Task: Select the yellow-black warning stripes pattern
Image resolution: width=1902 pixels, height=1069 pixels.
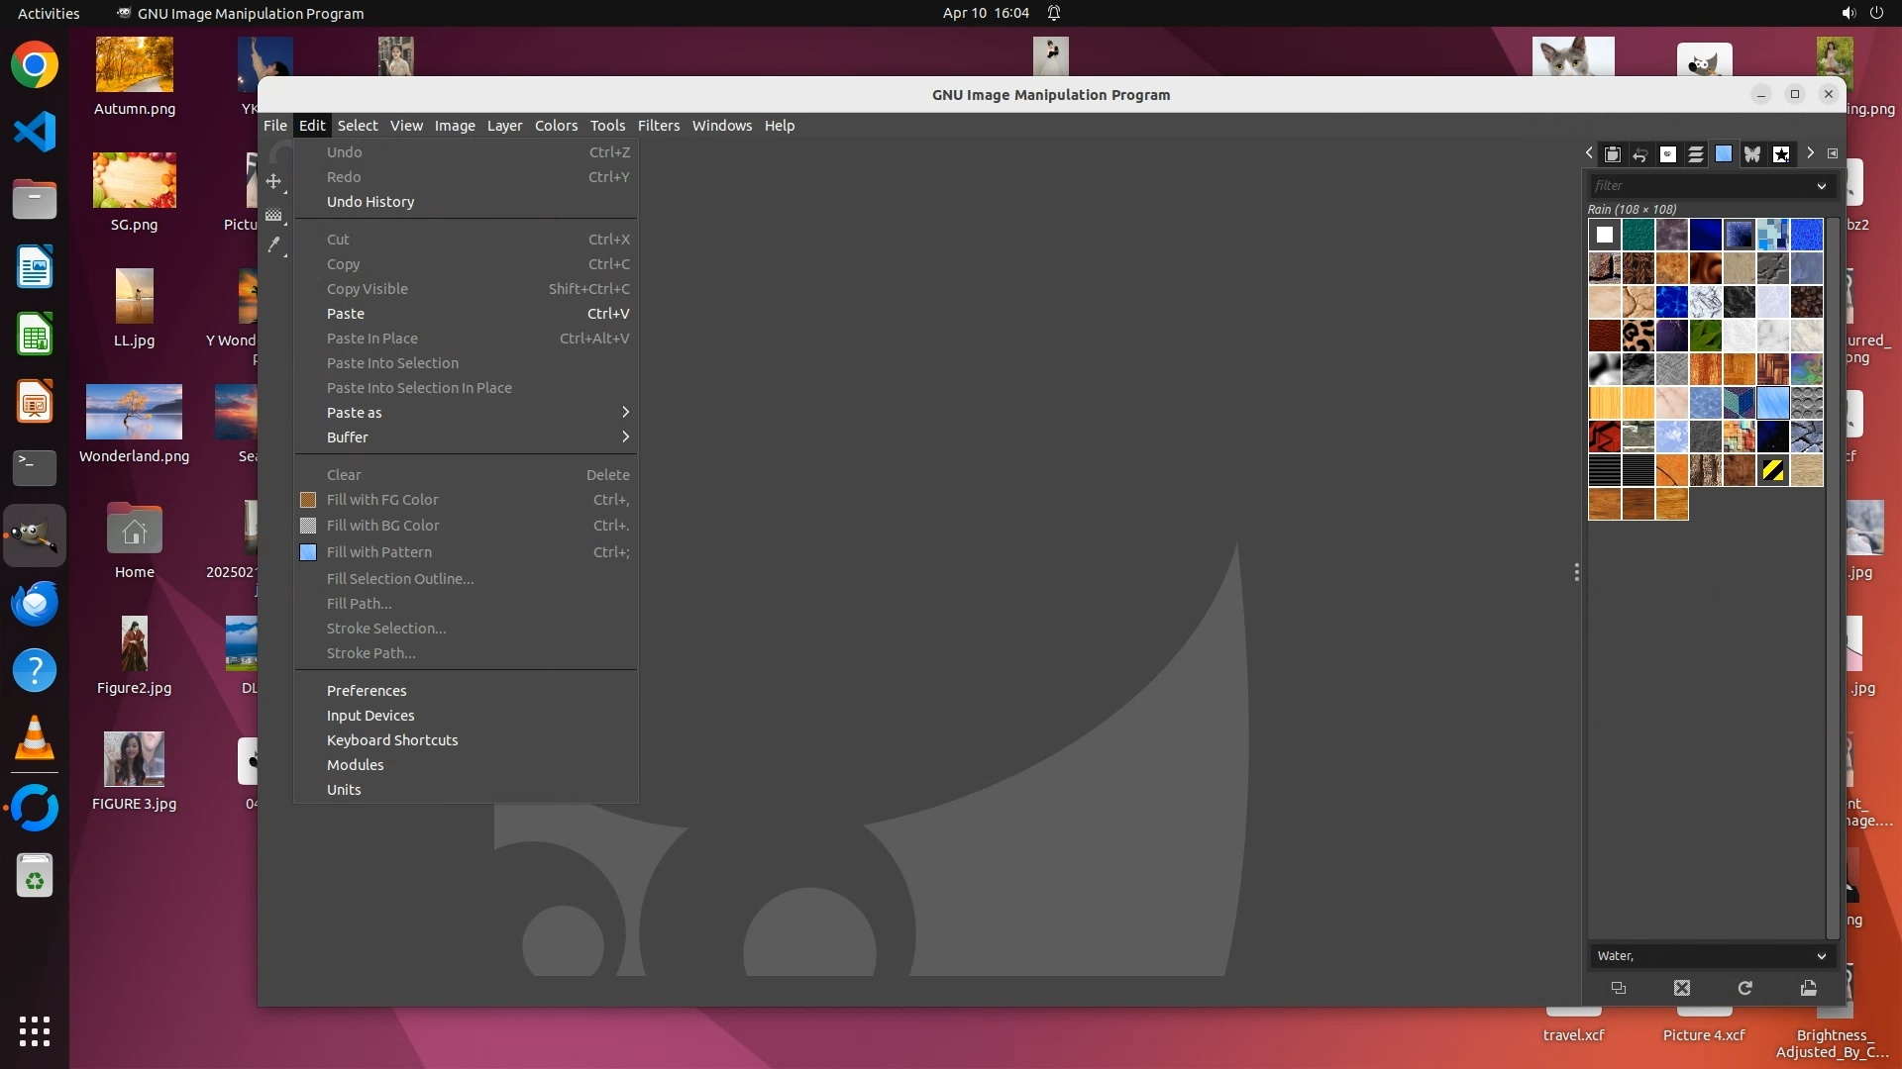Action: [1772, 471]
